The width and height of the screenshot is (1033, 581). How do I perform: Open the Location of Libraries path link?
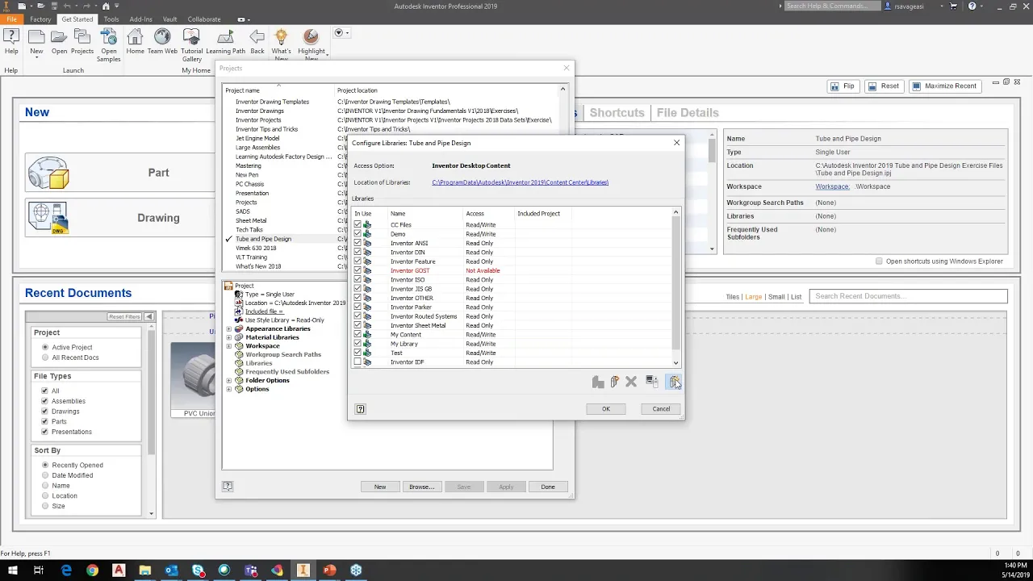(520, 182)
